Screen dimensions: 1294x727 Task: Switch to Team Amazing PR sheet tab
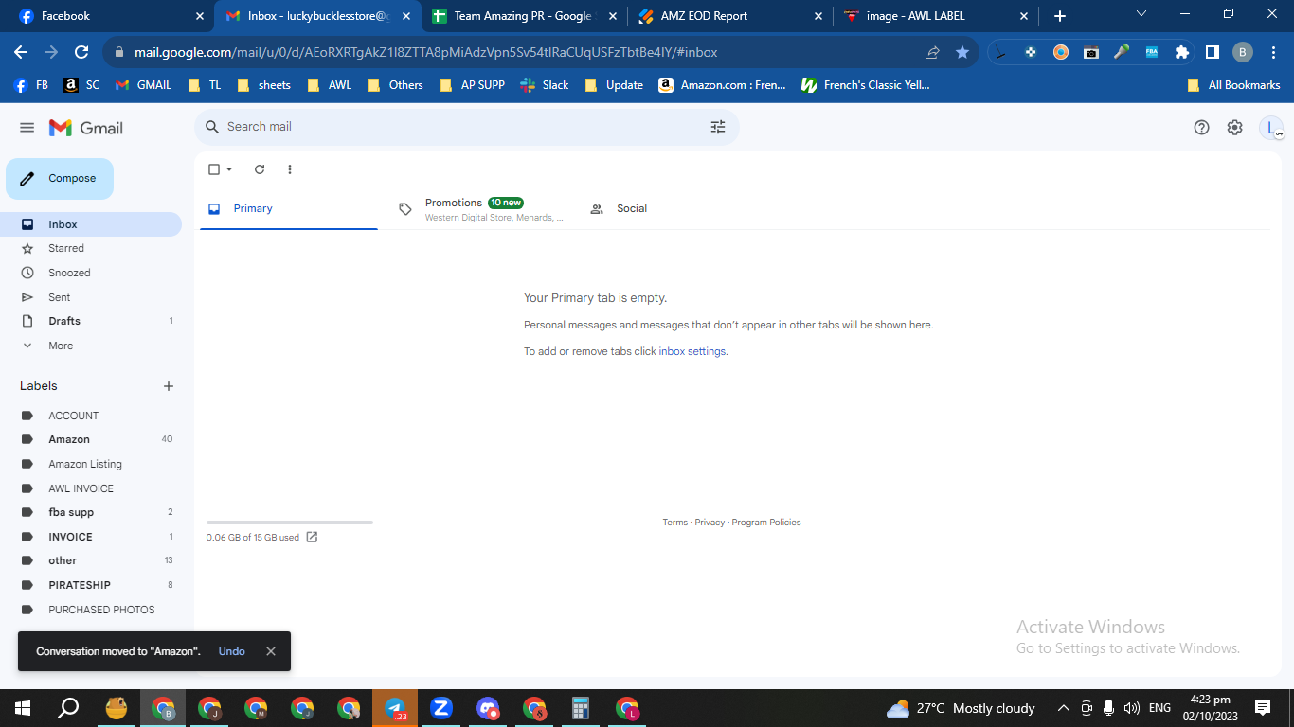[522, 16]
